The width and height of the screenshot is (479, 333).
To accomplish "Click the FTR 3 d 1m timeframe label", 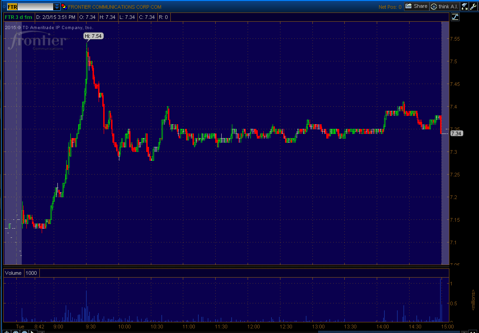I will point(19,18).
